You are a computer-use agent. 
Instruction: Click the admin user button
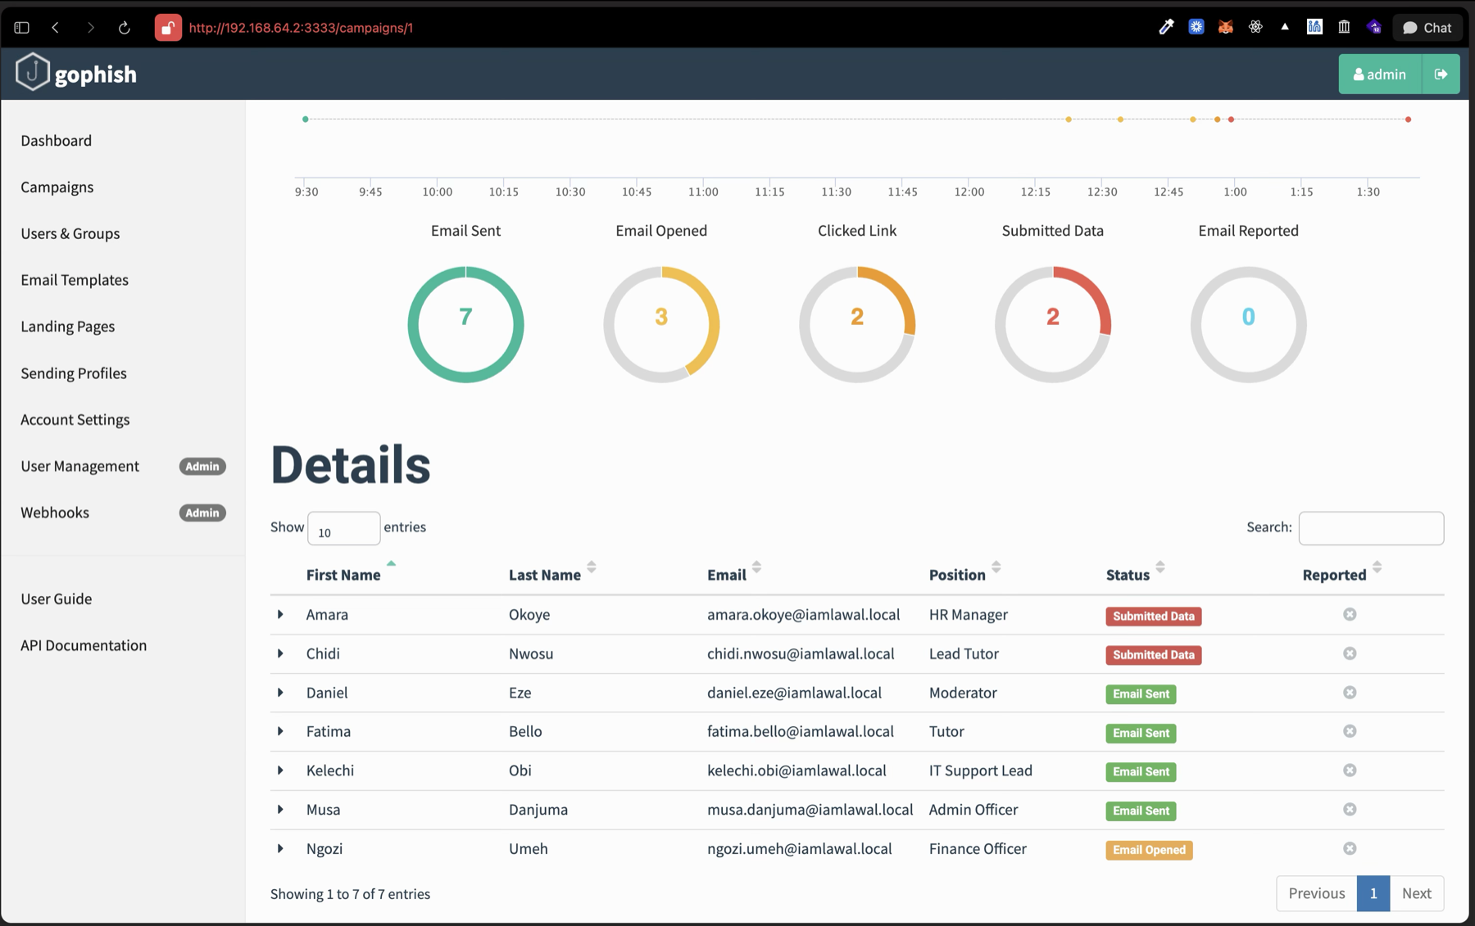tap(1380, 74)
